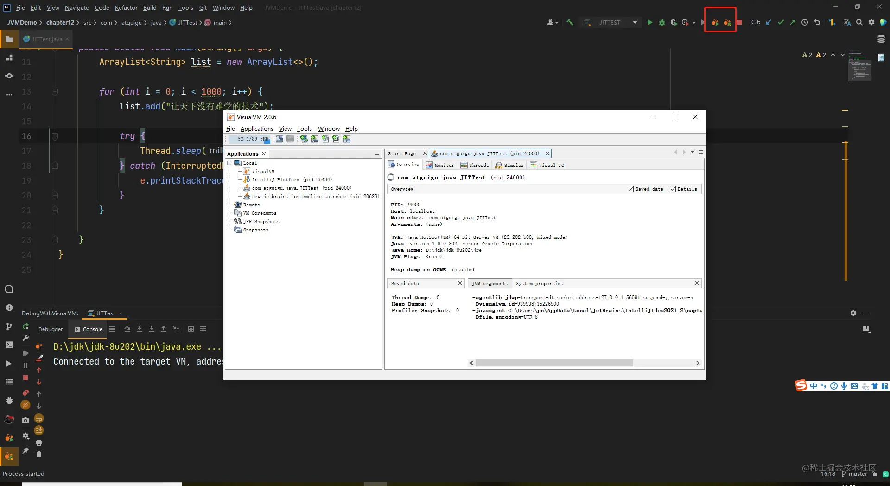Click the Run with Coverage shield icon
Viewport: 890px width, 486px height.
click(x=674, y=22)
